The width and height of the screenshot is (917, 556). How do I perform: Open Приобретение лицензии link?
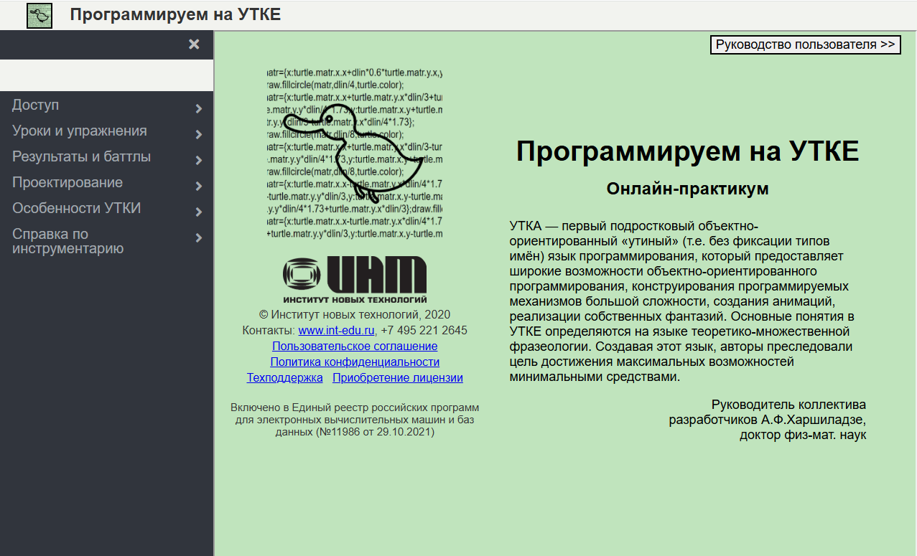(398, 378)
